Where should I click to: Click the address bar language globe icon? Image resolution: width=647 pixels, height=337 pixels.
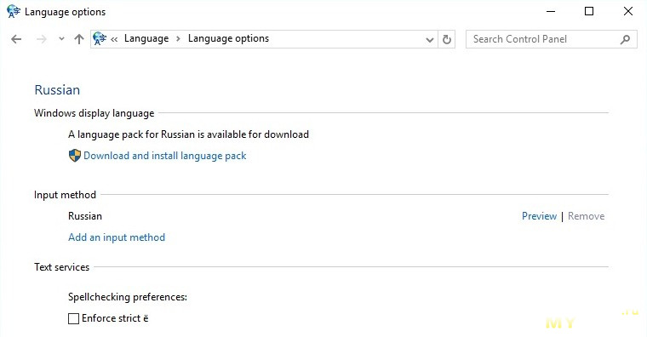(100, 38)
